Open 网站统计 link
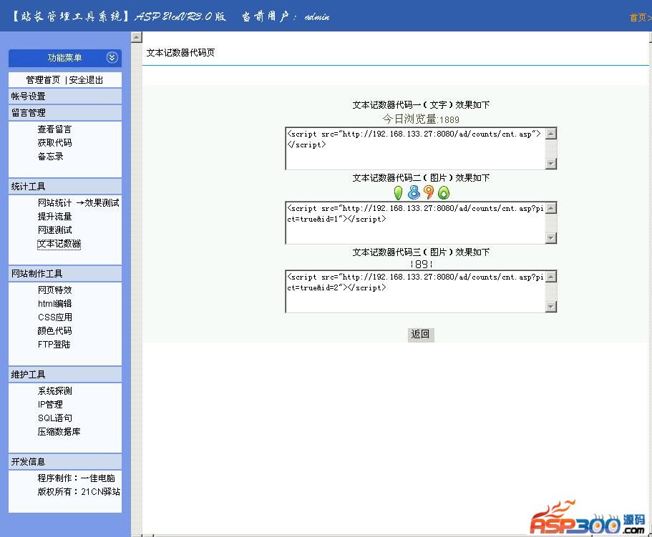The height and width of the screenshot is (537, 652). 54,202
